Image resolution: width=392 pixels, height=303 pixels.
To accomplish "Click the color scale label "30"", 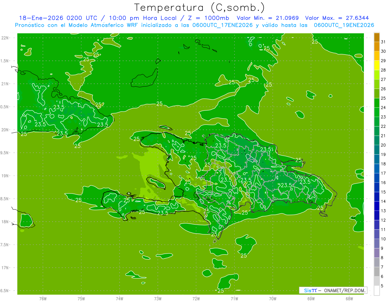I will coord(383,51).
